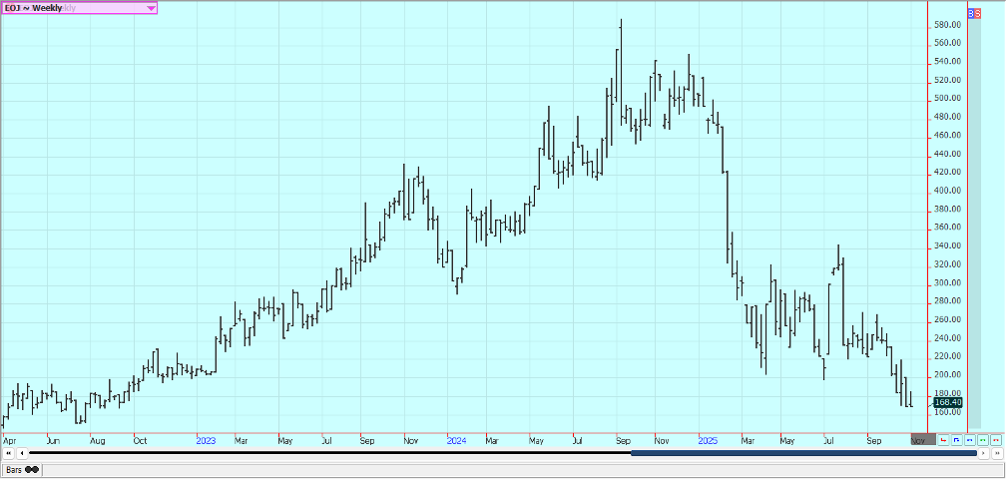Click the blue bracket chart icon
The height and width of the screenshot is (479, 1006).
[x=957, y=440]
